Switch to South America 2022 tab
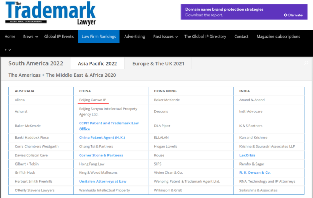This screenshot has height=198, width=313. tap(35, 63)
